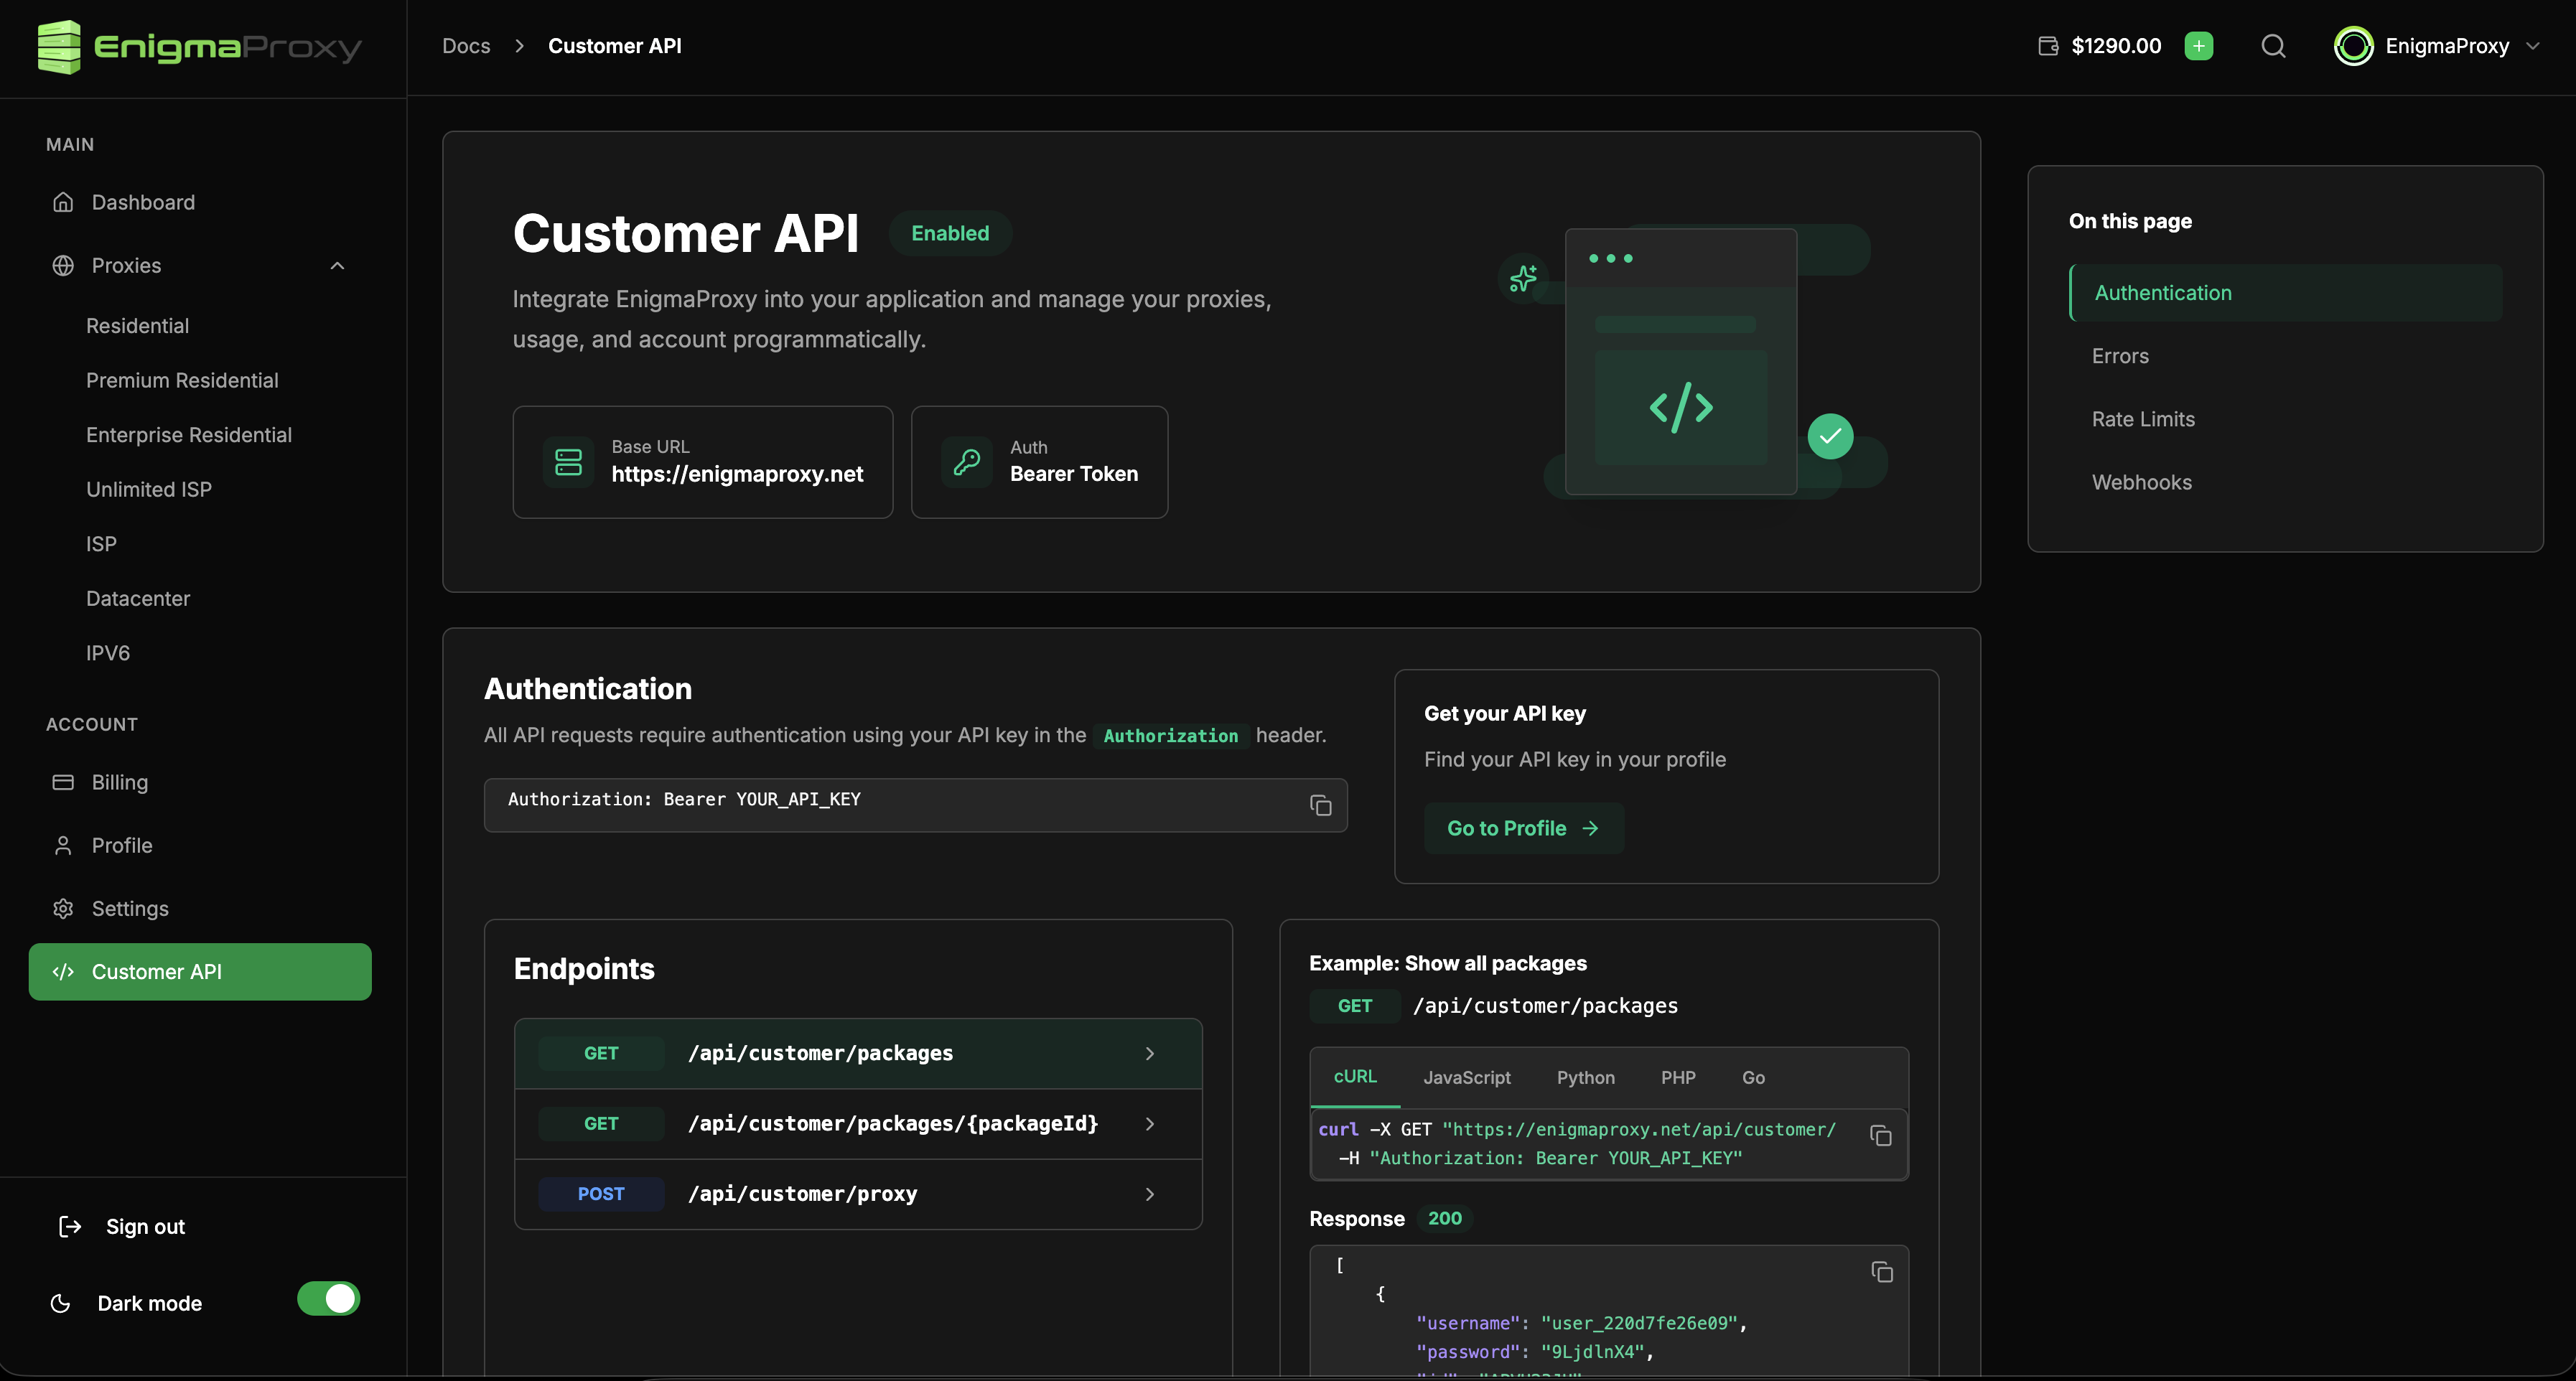This screenshot has height=1381, width=2576.
Task: Click the Customer API breadcrumb text
Action: pyautogui.click(x=615, y=46)
